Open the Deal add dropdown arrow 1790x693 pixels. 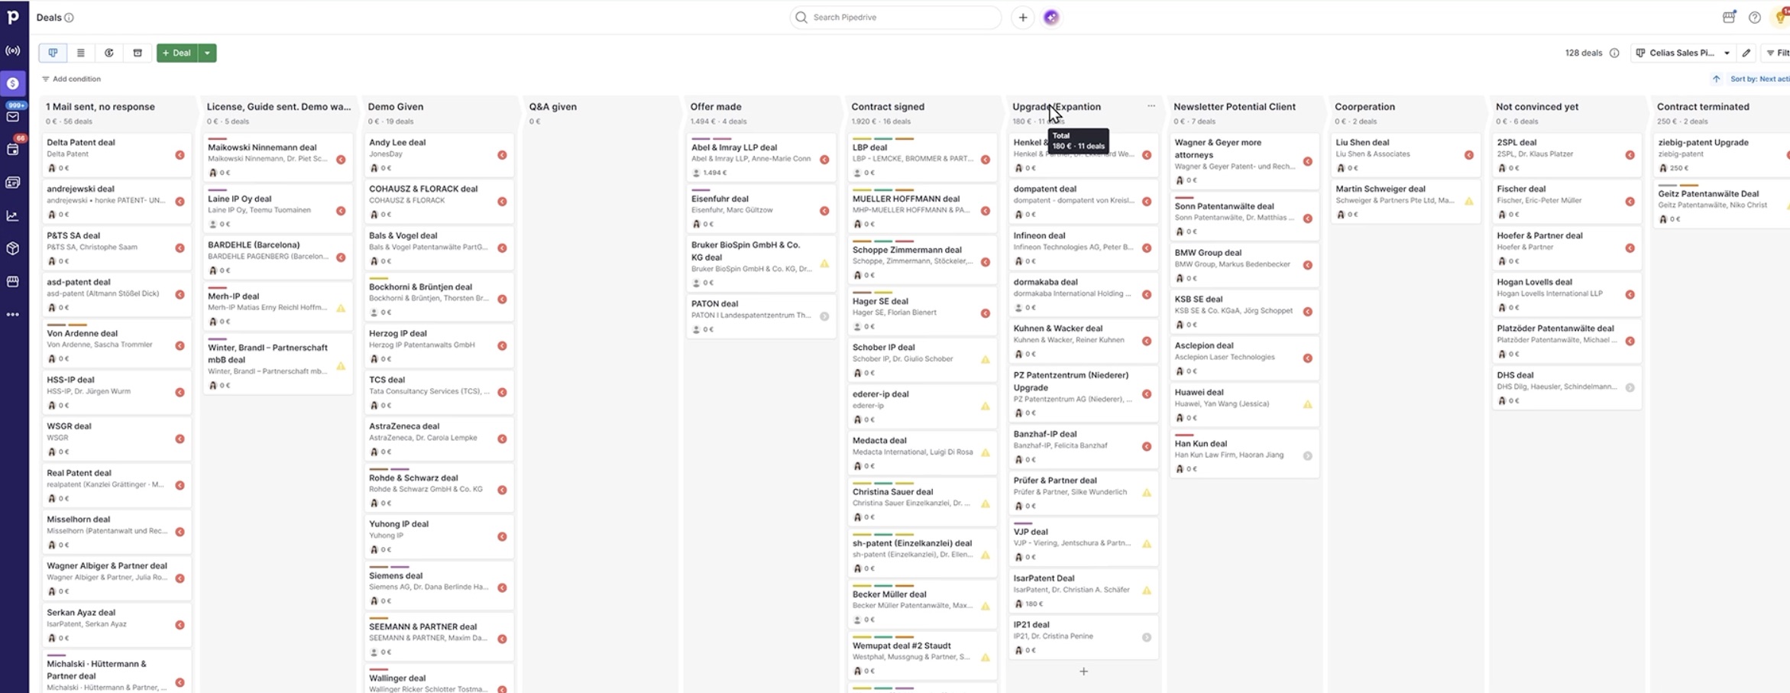207,53
